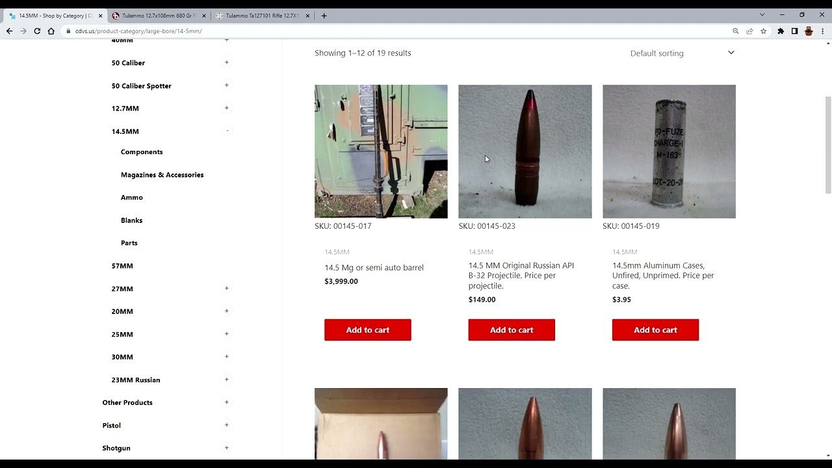Screen dimensions: 832x468
Task: Open the 23MM Russian category link
Action: [x=135, y=380]
